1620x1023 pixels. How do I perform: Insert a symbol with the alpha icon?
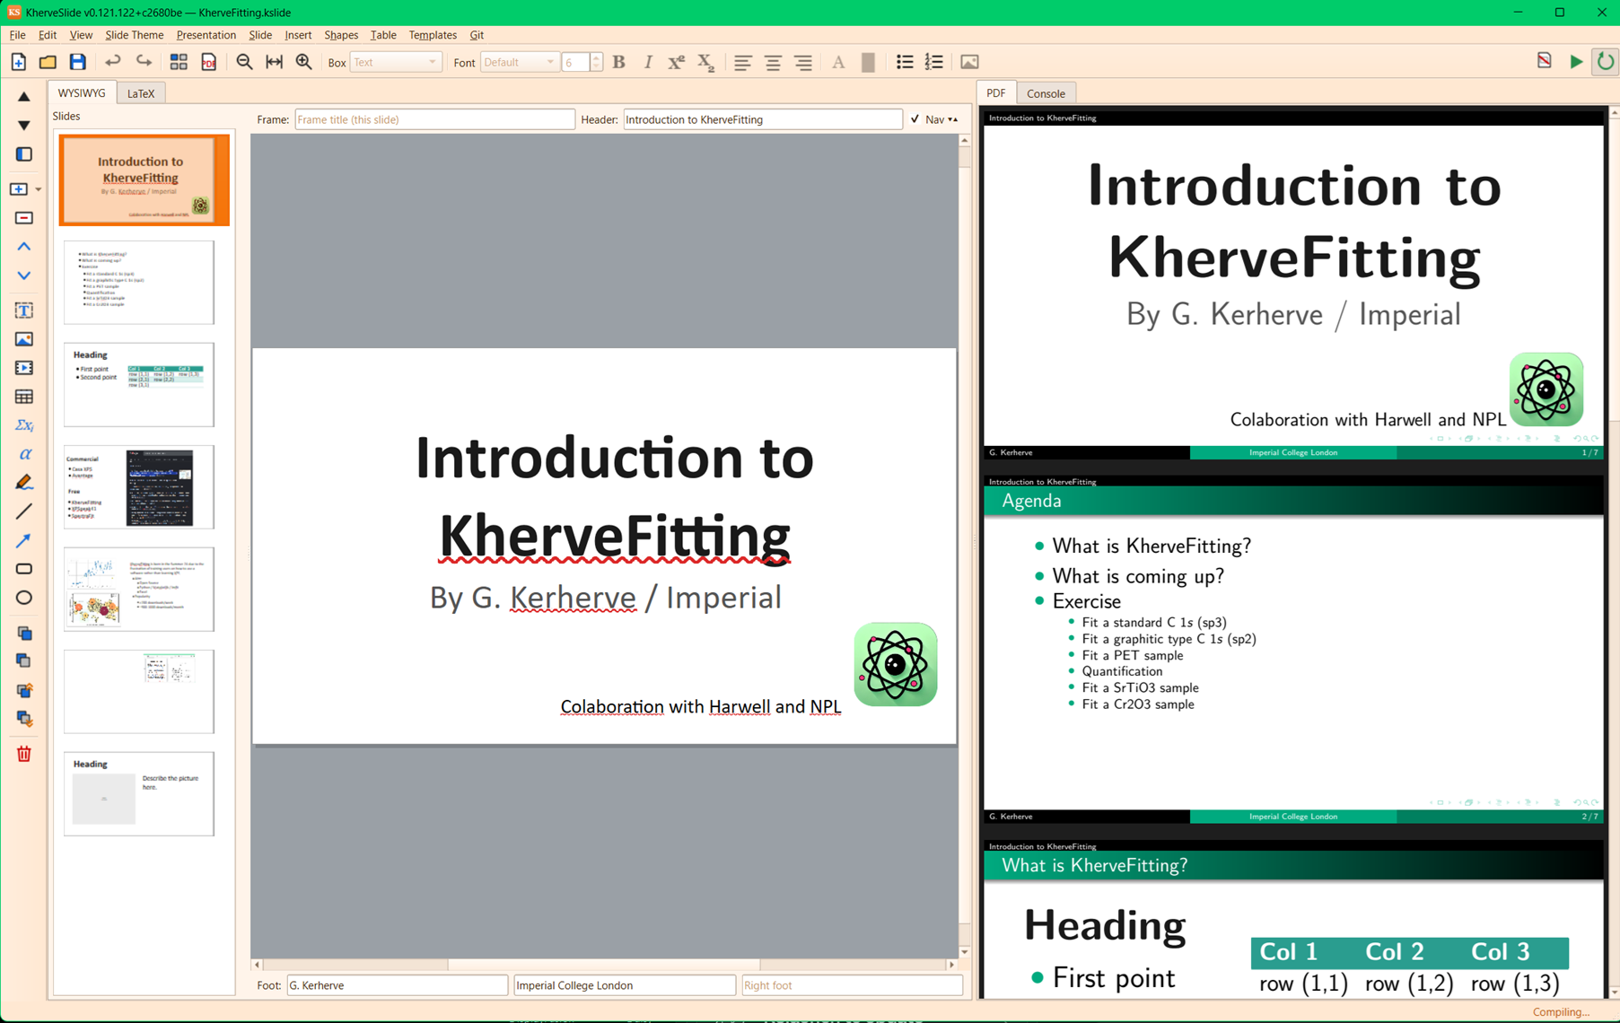click(x=24, y=454)
